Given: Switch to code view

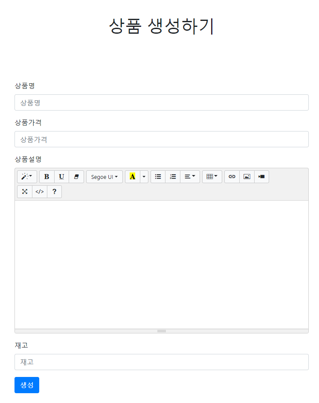Looking at the screenshot, I should click(x=40, y=192).
